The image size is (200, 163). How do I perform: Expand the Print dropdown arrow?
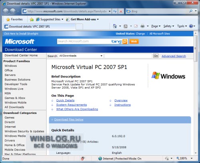point(148,26)
